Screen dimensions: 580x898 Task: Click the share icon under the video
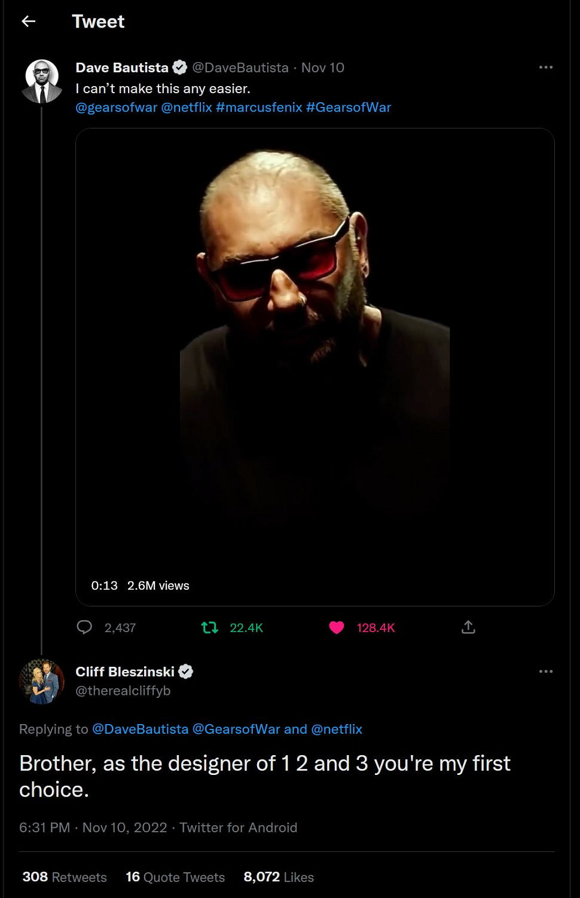point(468,627)
